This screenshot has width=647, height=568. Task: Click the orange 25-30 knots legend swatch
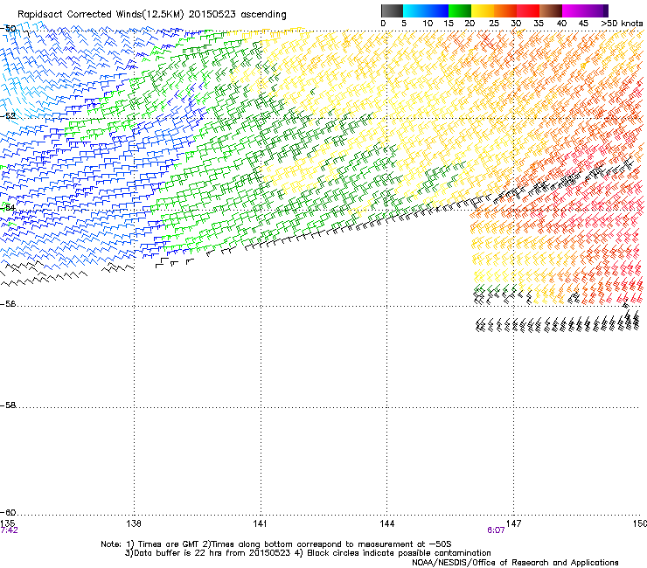click(505, 10)
